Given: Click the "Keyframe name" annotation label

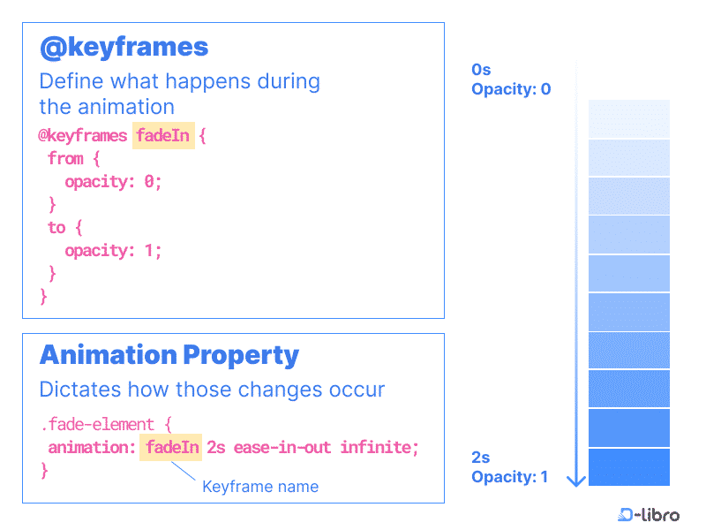Looking at the screenshot, I should click(260, 487).
